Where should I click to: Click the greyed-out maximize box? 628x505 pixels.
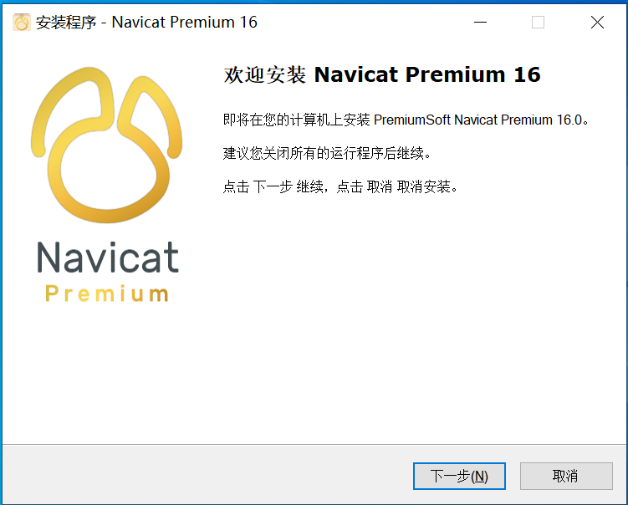click(x=538, y=22)
